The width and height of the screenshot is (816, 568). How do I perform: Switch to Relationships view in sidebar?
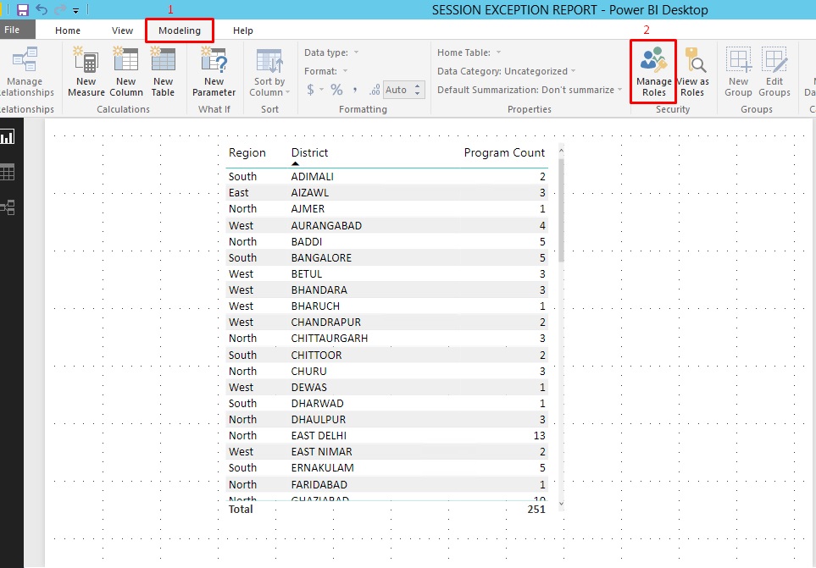pos(8,208)
